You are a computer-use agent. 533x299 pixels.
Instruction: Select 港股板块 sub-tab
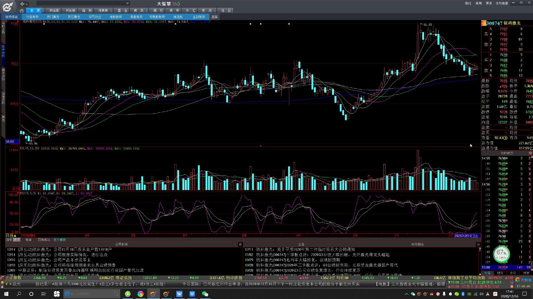pos(116,17)
